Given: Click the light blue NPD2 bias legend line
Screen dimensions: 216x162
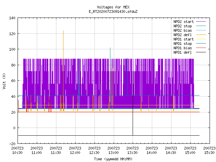Looking at the screenshot, I should (x=201, y=30).
